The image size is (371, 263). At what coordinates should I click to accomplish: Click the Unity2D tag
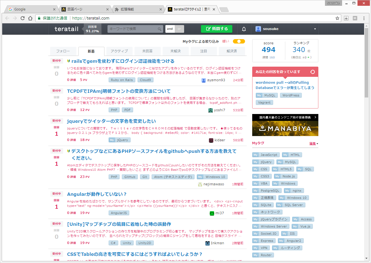click(145, 243)
